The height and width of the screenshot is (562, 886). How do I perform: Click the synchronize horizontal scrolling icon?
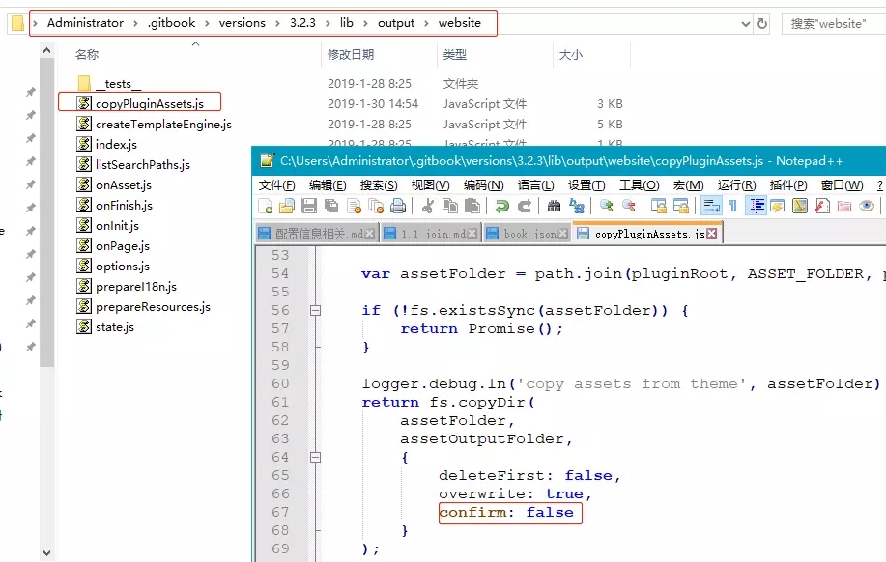(681, 206)
